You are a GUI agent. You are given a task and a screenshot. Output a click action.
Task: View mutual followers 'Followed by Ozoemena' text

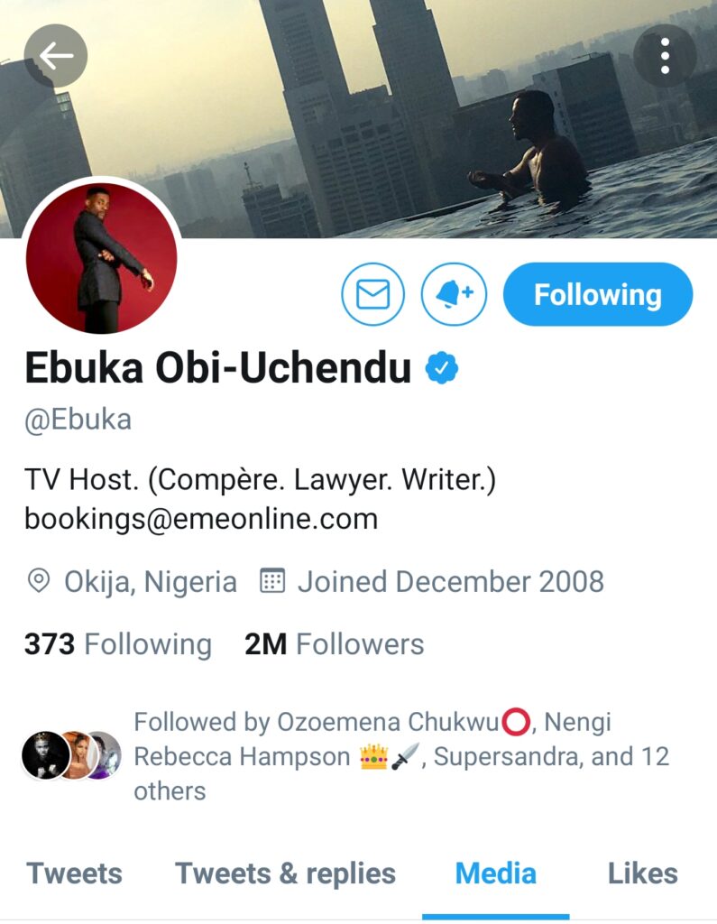point(402,756)
